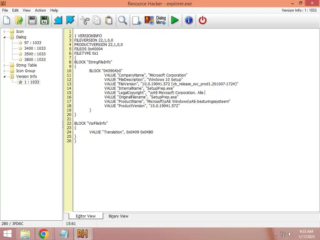
Task: Select the String Table label
Action: click(27, 65)
